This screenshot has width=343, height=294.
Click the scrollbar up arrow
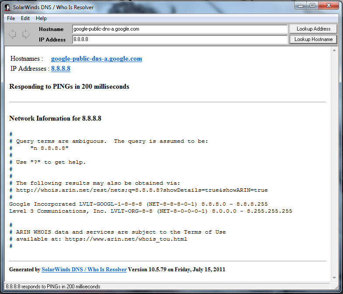(x=334, y=50)
